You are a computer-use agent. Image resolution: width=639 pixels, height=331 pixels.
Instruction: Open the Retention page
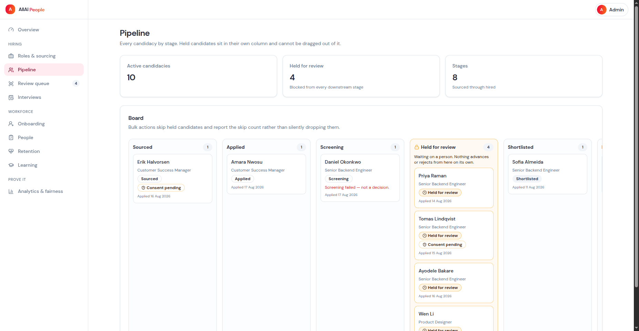tap(44, 151)
